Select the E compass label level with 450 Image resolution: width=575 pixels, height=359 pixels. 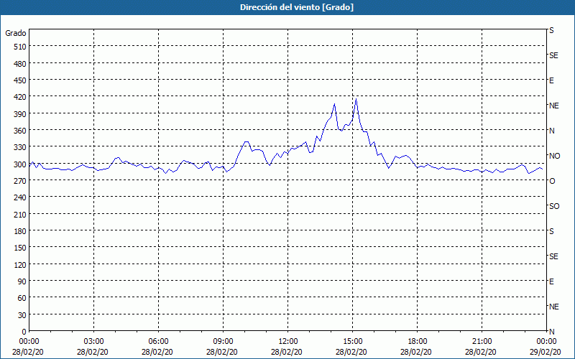pyautogui.click(x=551, y=80)
